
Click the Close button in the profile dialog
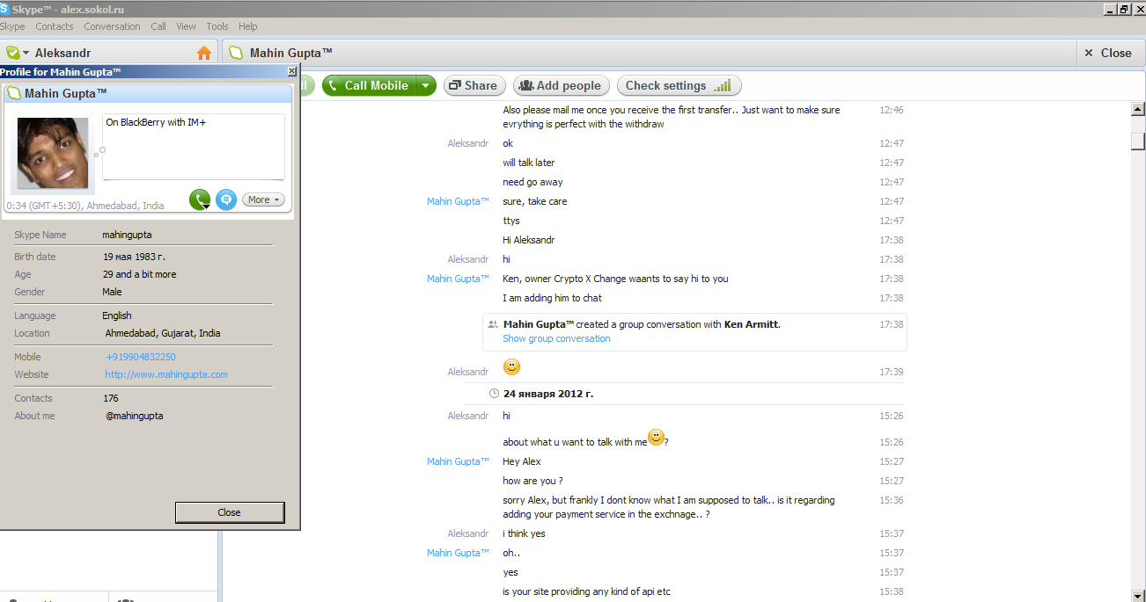point(230,512)
